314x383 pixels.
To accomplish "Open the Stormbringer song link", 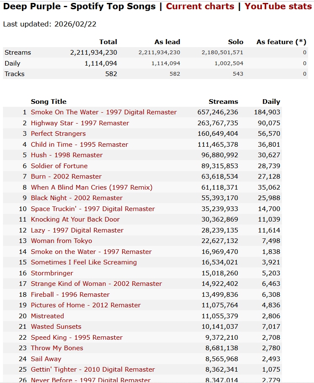I will tap(52, 273).
